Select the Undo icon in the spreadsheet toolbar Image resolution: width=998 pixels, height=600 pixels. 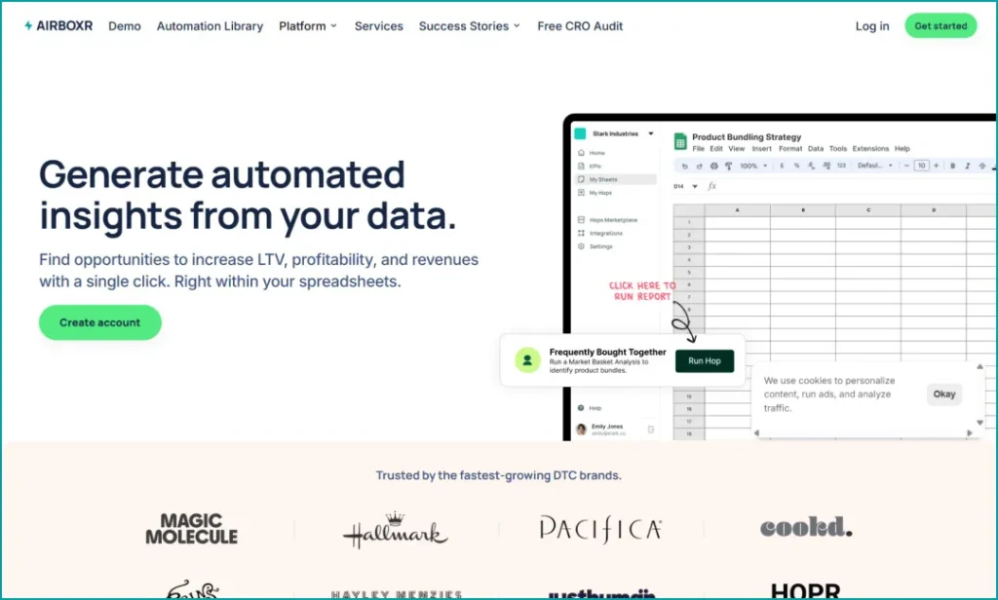685,166
